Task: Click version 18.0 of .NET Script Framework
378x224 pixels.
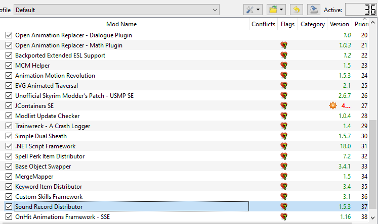Action: 346,146
